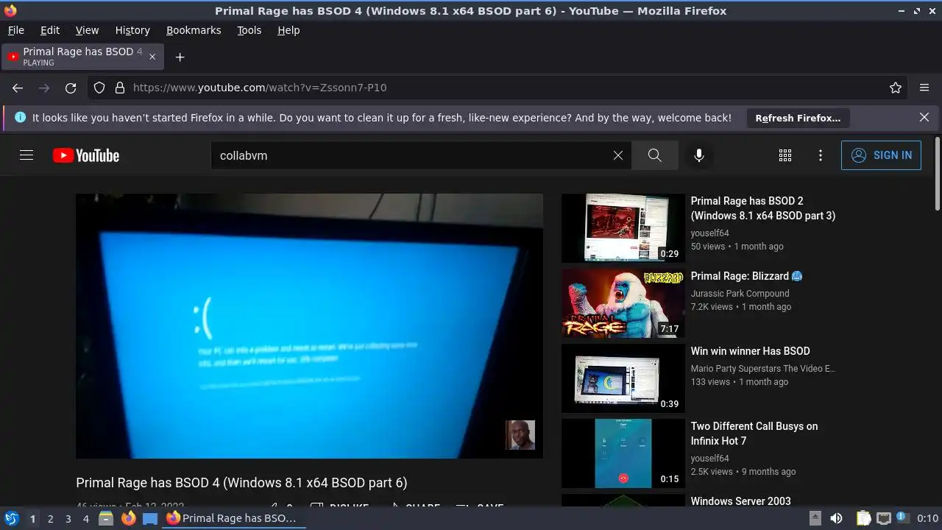Go to the YouTube home logo
942x530 pixels.
tap(86, 155)
